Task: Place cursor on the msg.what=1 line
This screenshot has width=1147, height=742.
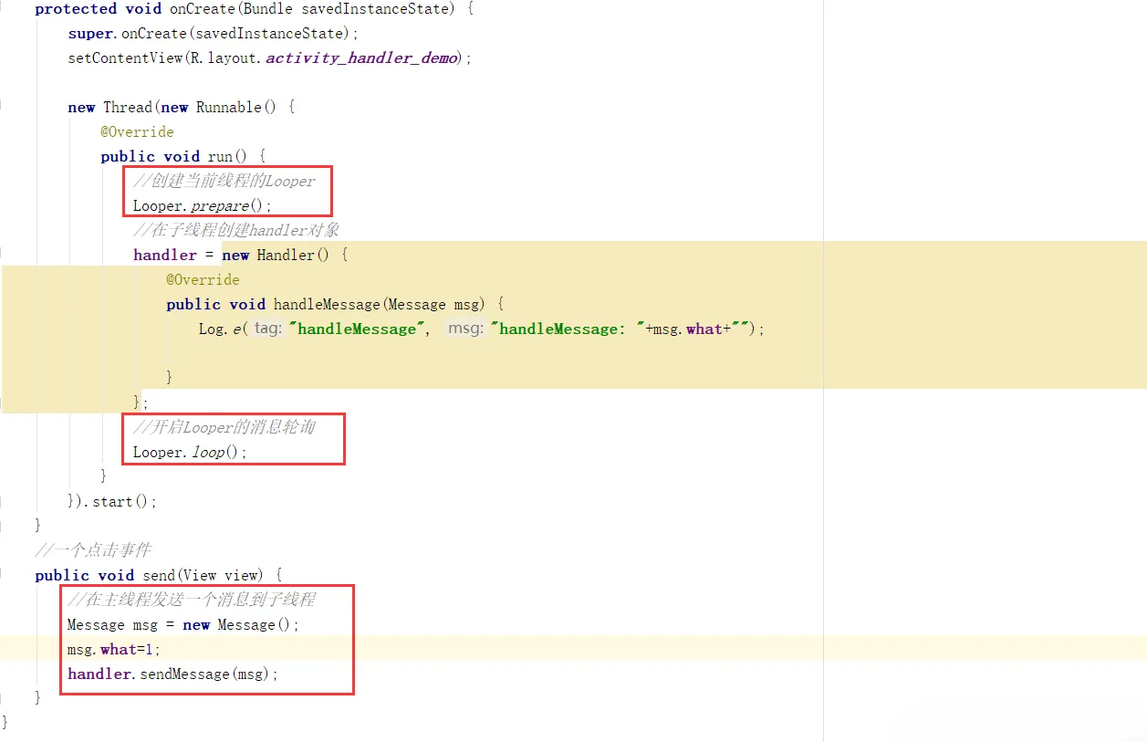Action: click(x=114, y=649)
